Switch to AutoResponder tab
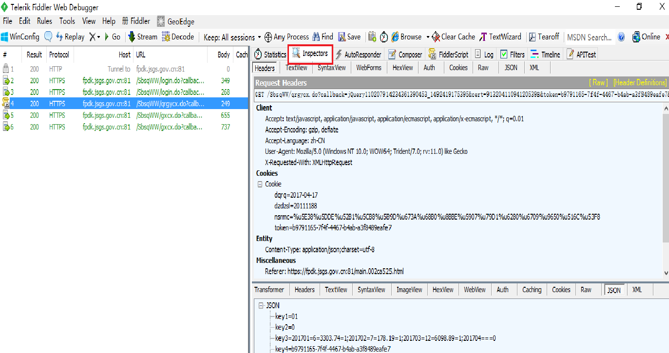The width and height of the screenshot is (669, 353). click(x=358, y=55)
